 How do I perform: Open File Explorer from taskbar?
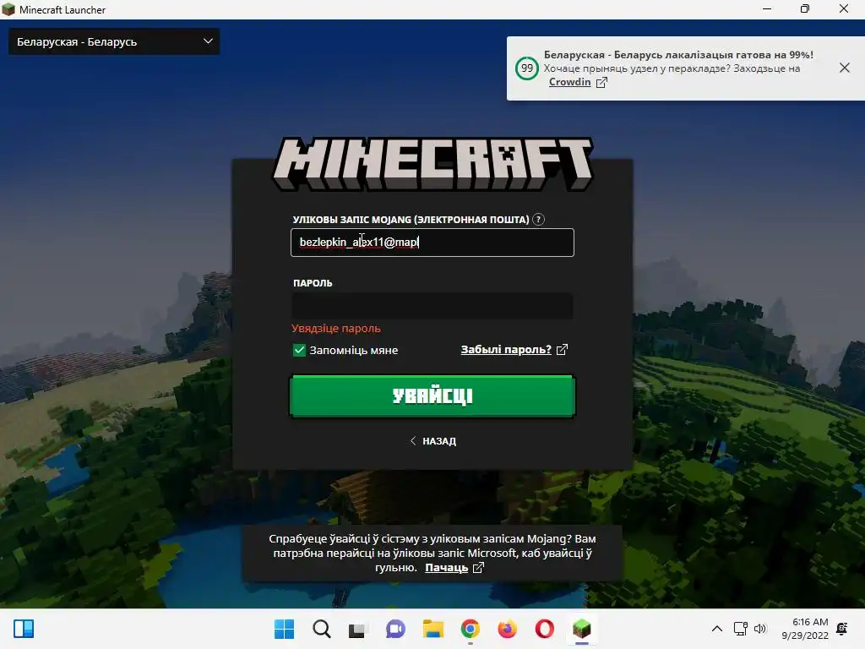coord(433,629)
